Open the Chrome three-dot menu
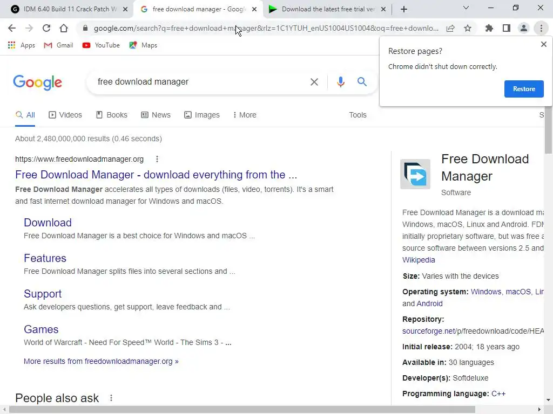Image resolution: width=553 pixels, height=414 pixels. click(x=541, y=28)
